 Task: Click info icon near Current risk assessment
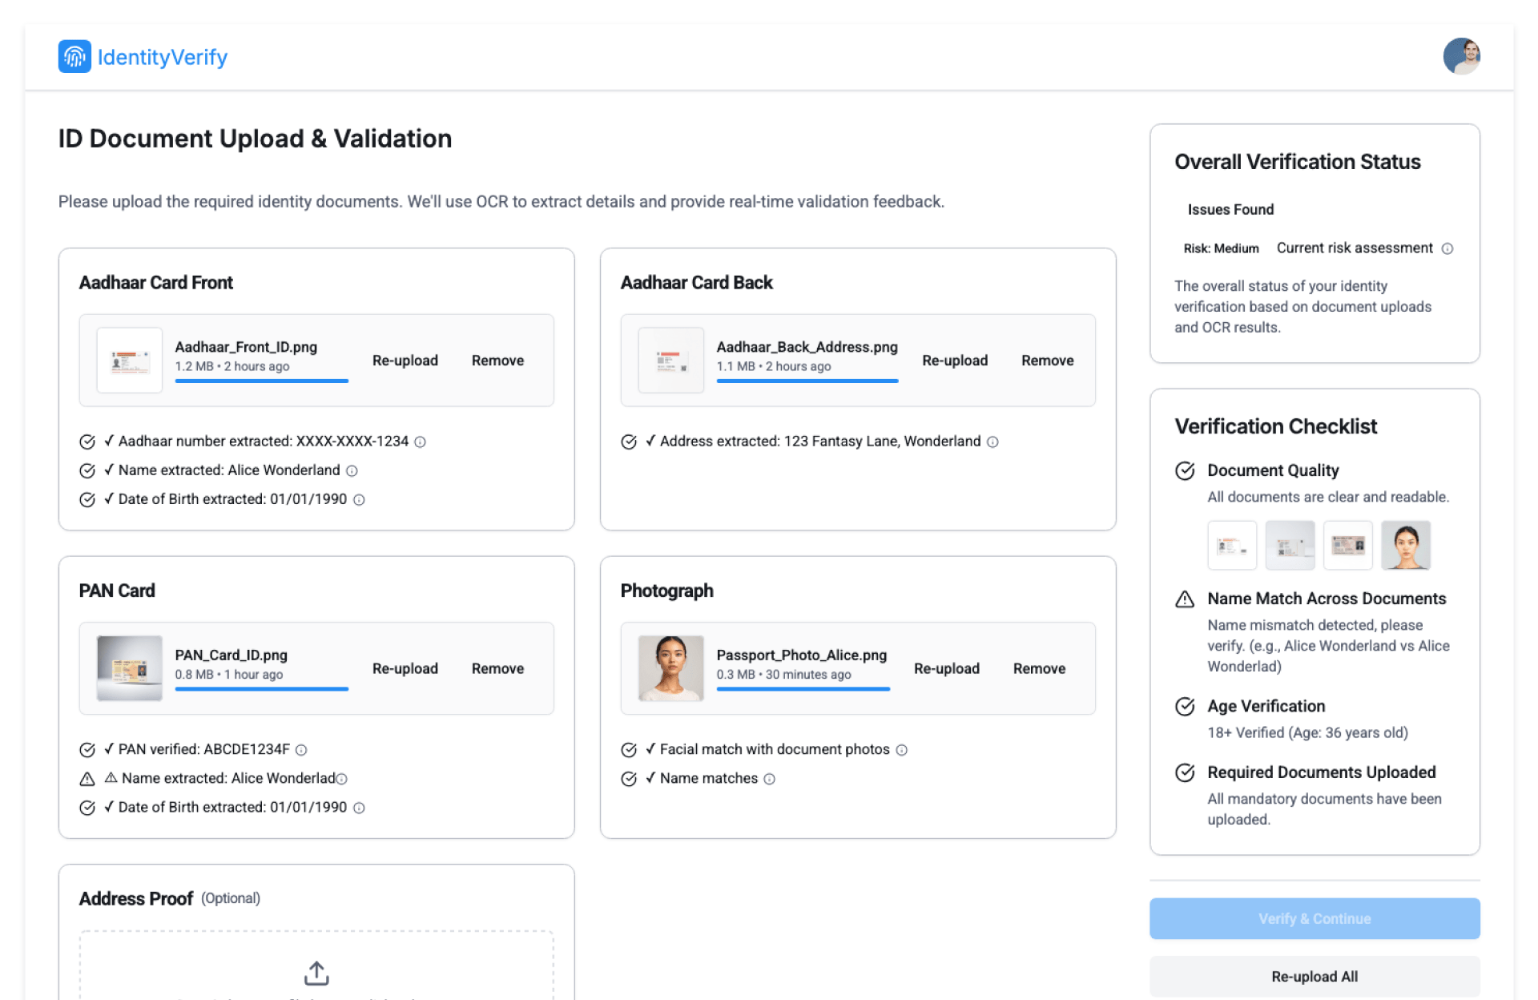1447,248
